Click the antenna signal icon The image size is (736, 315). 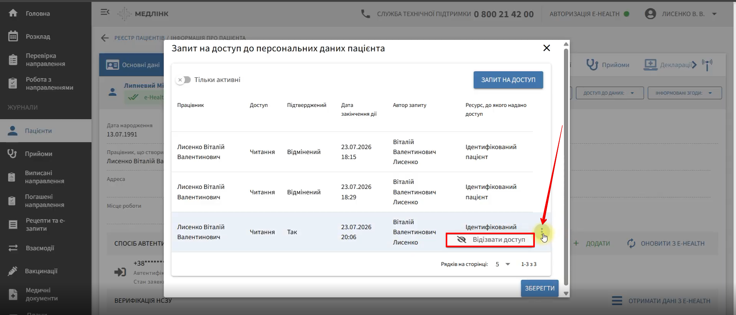coord(707,65)
